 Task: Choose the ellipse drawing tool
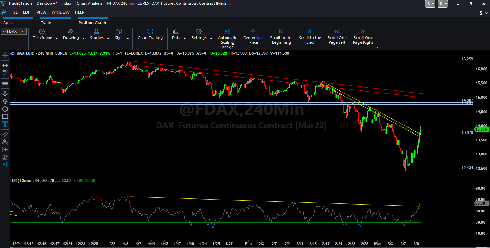(5, 109)
